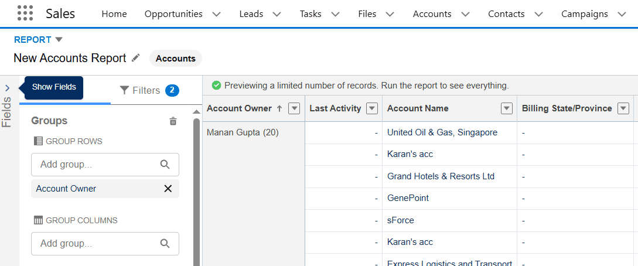This screenshot has width=638, height=266.
Task: Open the GenePoint account link
Action: (x=408, y=199)
